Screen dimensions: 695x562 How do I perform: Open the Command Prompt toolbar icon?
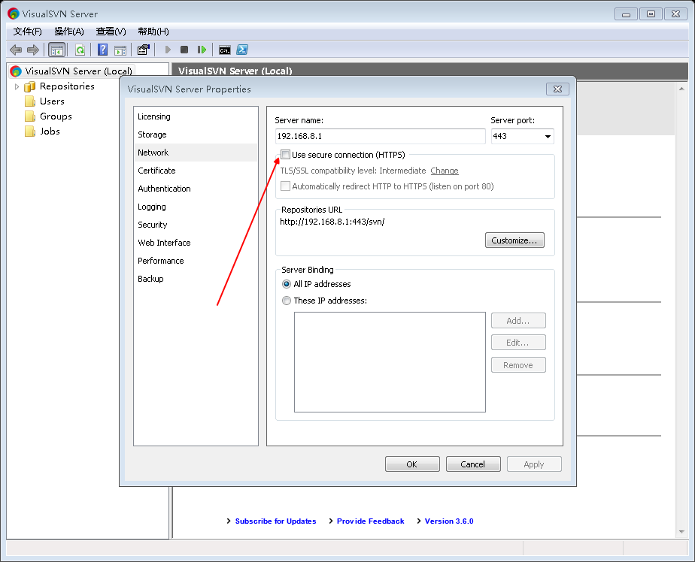coord(225,50)
